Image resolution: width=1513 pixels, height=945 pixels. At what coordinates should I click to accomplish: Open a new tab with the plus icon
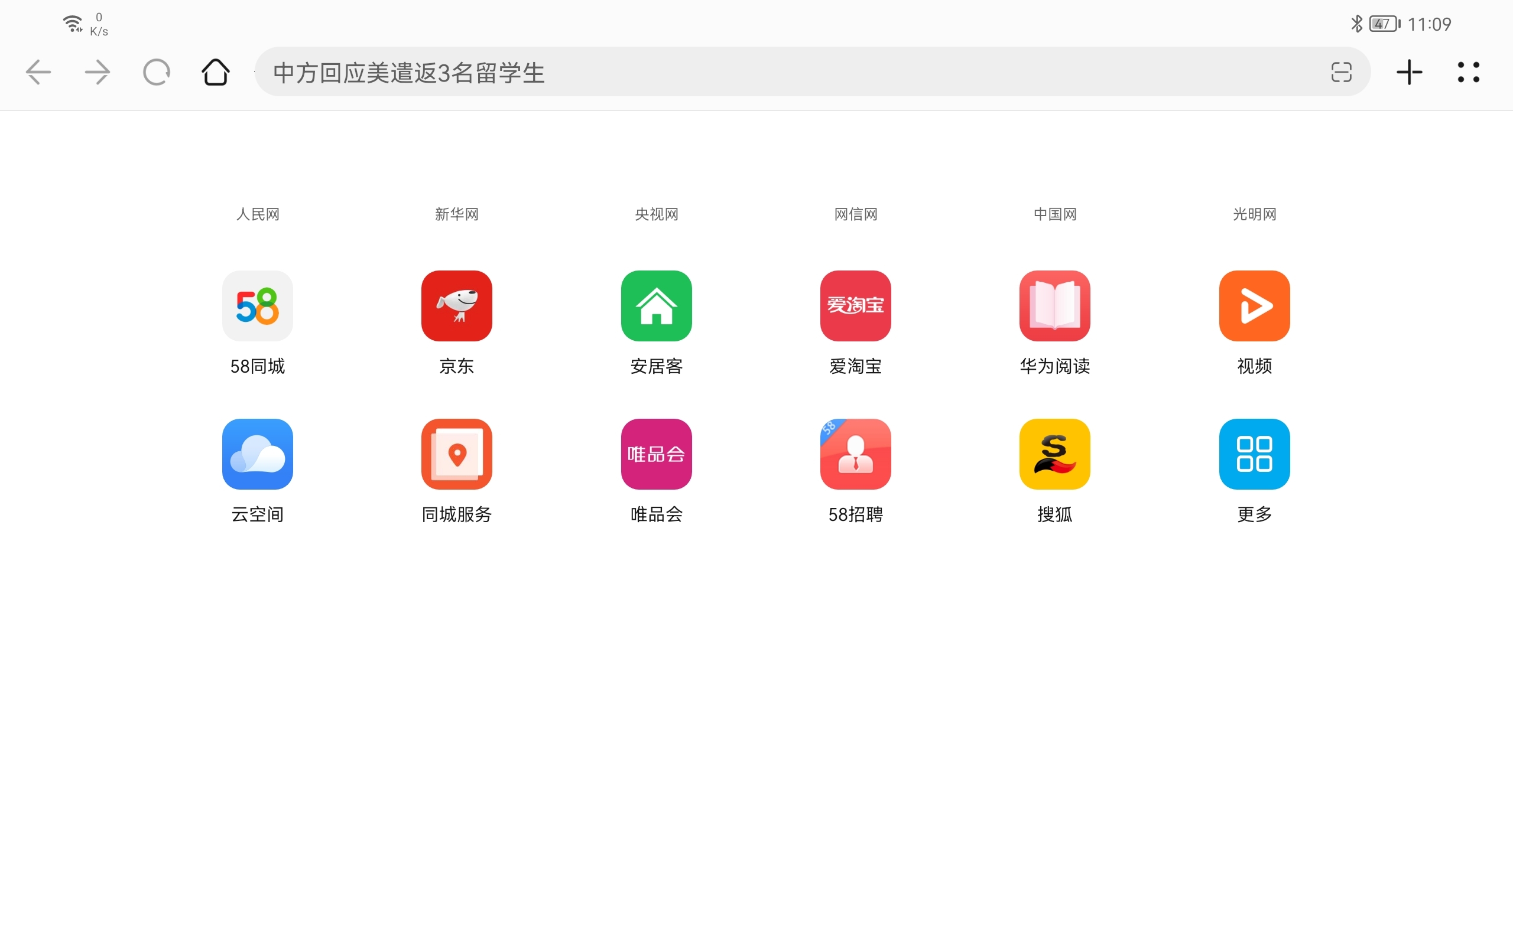[1409, 73]
